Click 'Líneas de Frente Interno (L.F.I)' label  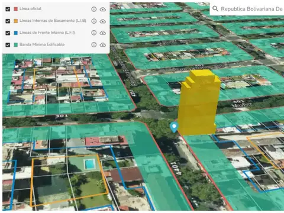tap(47, 33)
